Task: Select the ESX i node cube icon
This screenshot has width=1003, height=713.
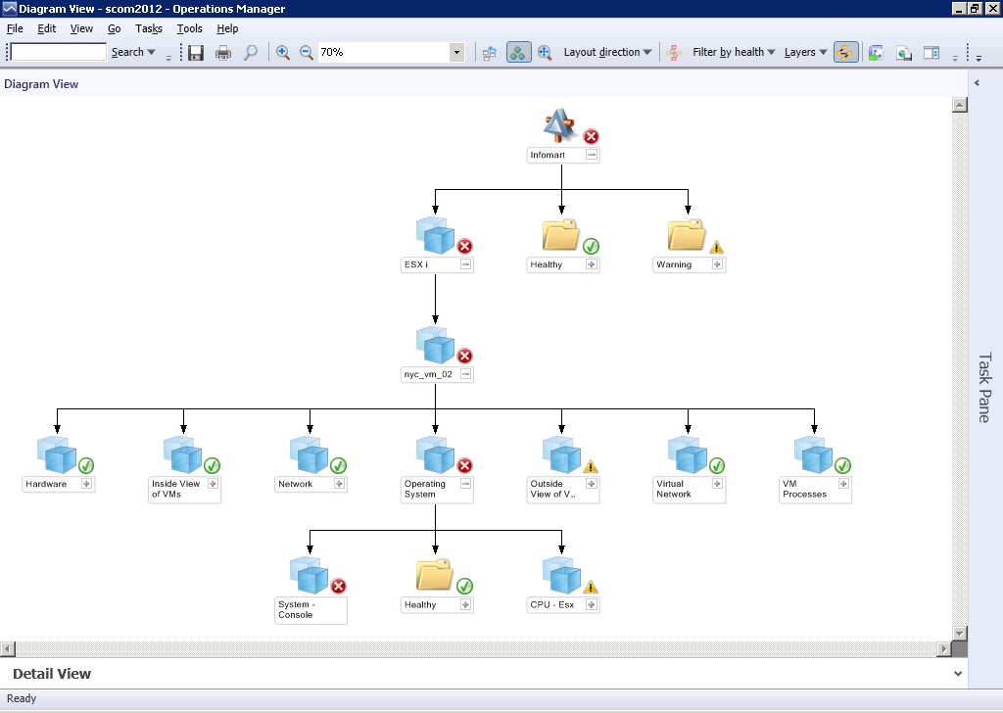Action: pyautogui.click(x=435, y=235)
